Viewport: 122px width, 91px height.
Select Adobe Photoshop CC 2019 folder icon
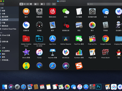39,39
